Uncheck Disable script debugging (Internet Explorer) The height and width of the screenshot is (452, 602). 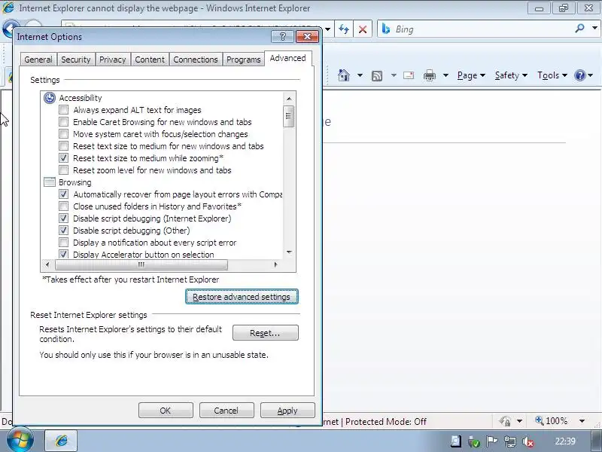[x=64, y=218]
